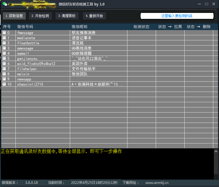The height and width of the screenshot is (187, 219).
Task: Toggle the checkbox for row 5 ganjiaoyou
Action: click(4, 58)
